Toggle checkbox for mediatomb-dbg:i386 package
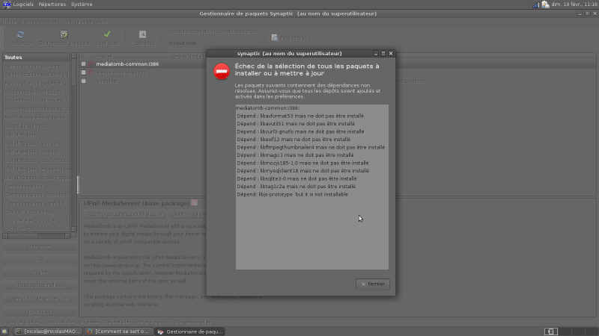599x336 pixels. (x=83, y=72)
